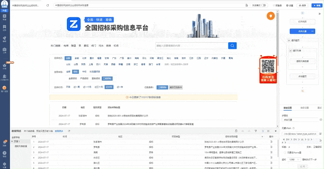Open the orange 用户社区 sidebar icon

coord(5,89)
